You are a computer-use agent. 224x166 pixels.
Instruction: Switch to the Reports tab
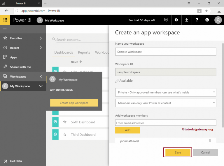pos(84,53)
